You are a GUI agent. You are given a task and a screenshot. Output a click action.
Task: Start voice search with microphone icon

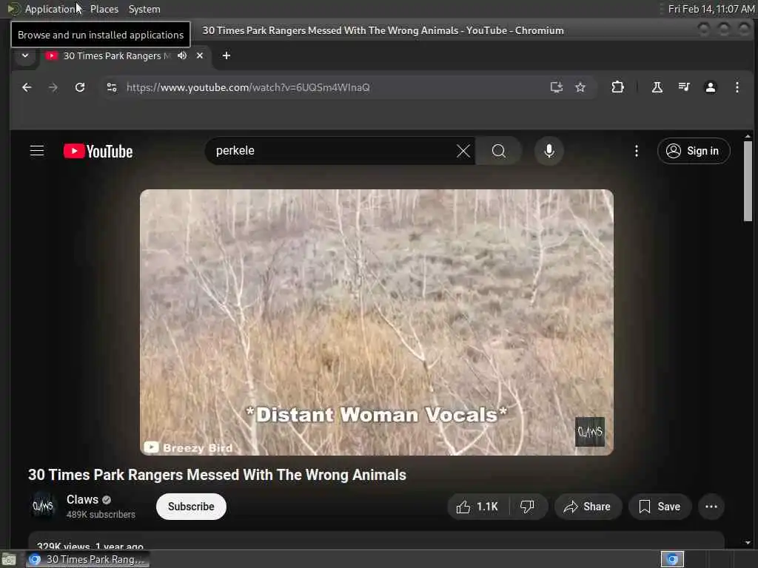pyautogui.click(x=549, y=151)
